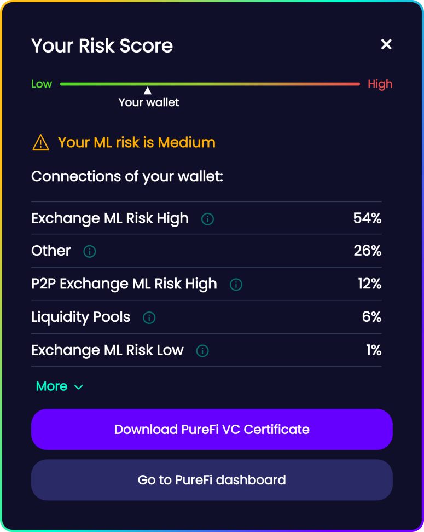Image resolution: width=424 pixels, height=532 pixels.
Task: Click the red High scale label
Action: [380, 84]
